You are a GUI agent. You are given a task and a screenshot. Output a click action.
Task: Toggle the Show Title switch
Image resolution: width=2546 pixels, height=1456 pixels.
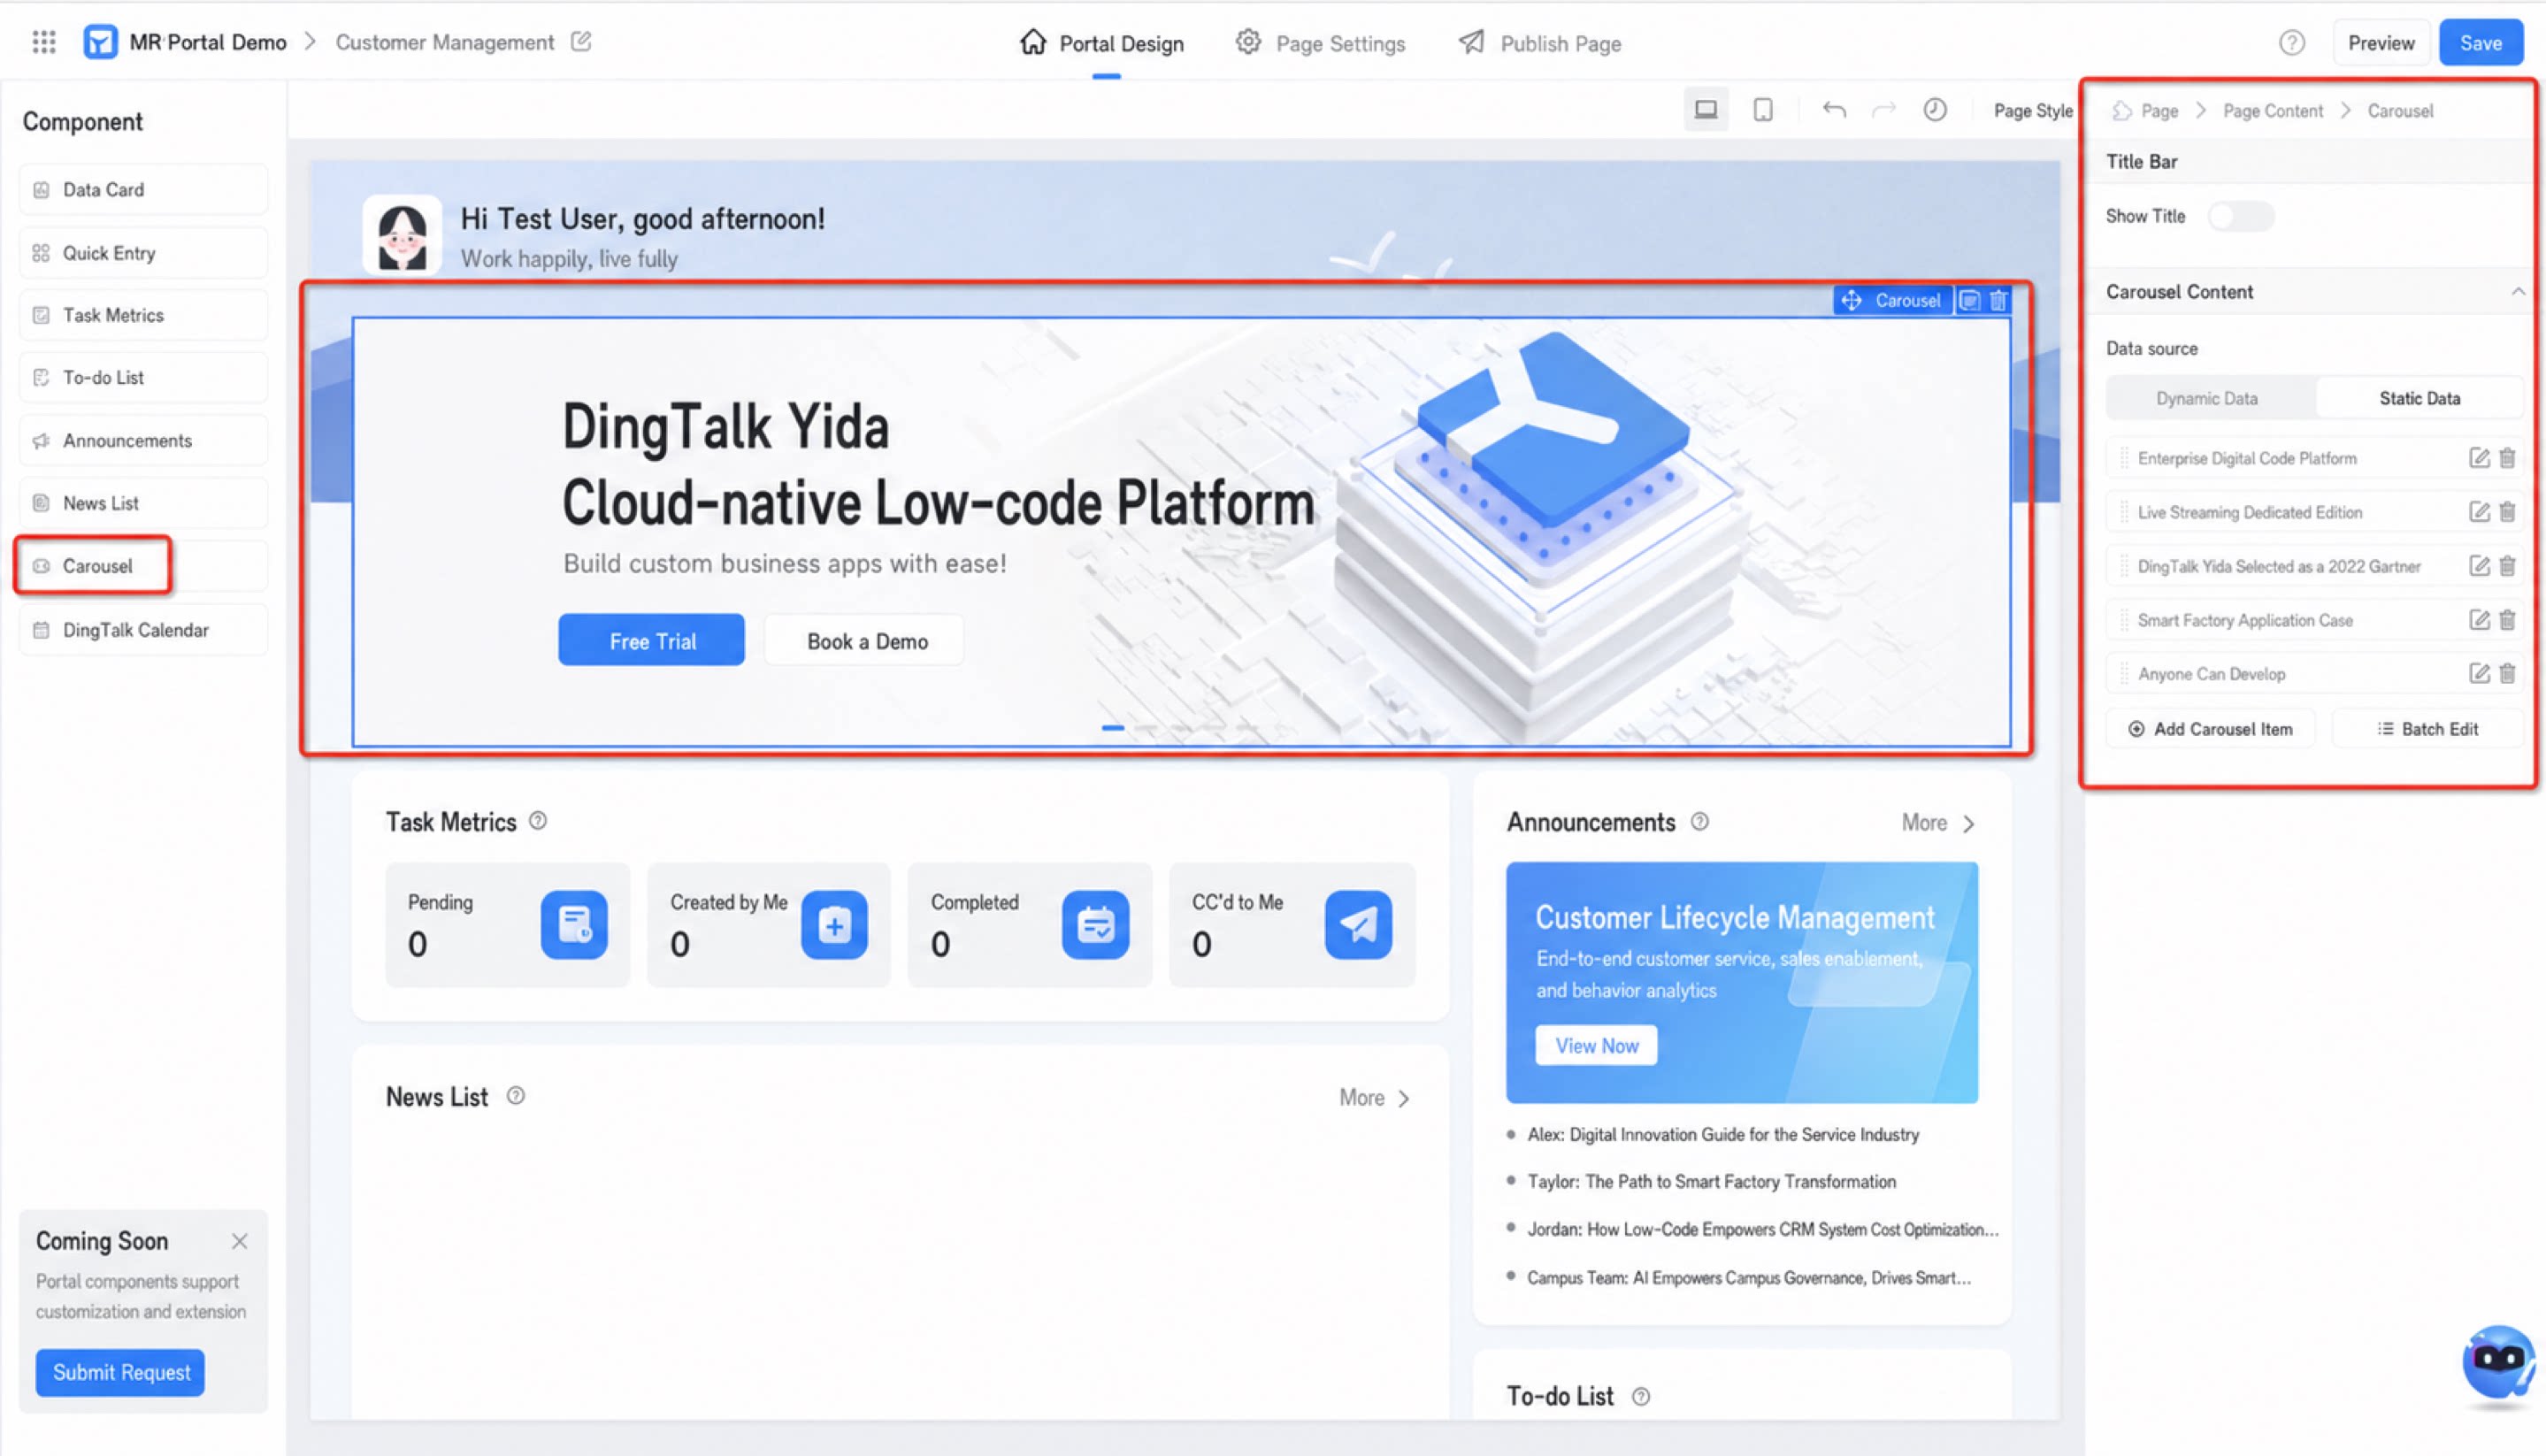click(x=2241, y=216)
